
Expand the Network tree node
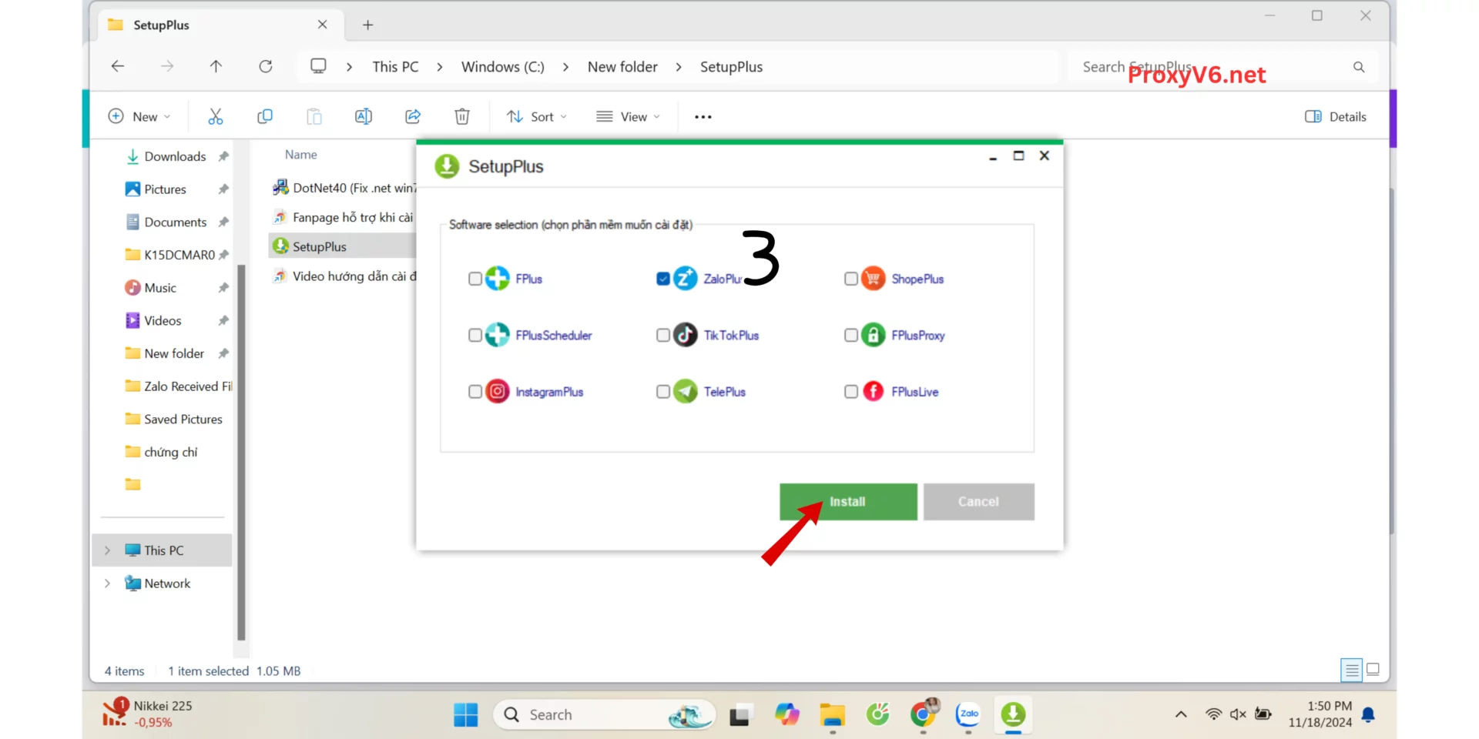click(x=107, y=584)
